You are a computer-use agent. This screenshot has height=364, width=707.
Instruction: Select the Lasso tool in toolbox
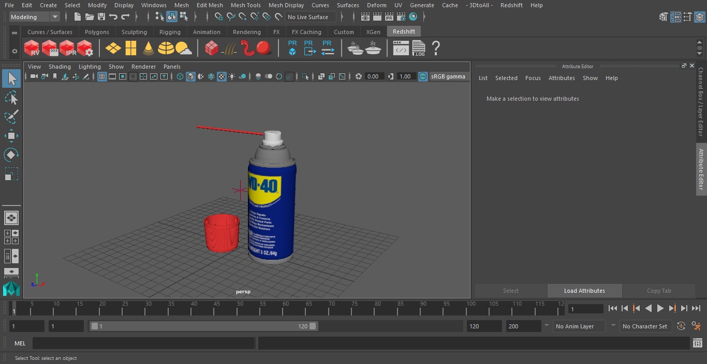(x=11, y=98)
